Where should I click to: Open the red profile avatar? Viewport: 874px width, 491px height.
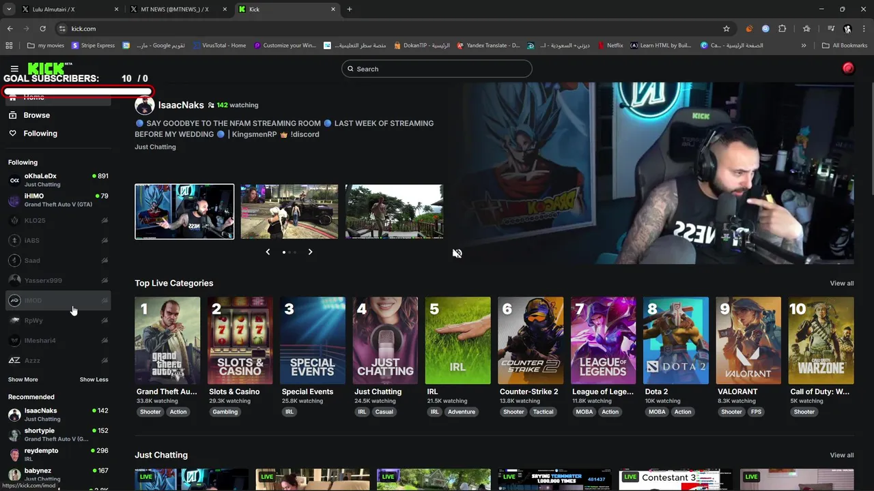(x=848, y=68)
